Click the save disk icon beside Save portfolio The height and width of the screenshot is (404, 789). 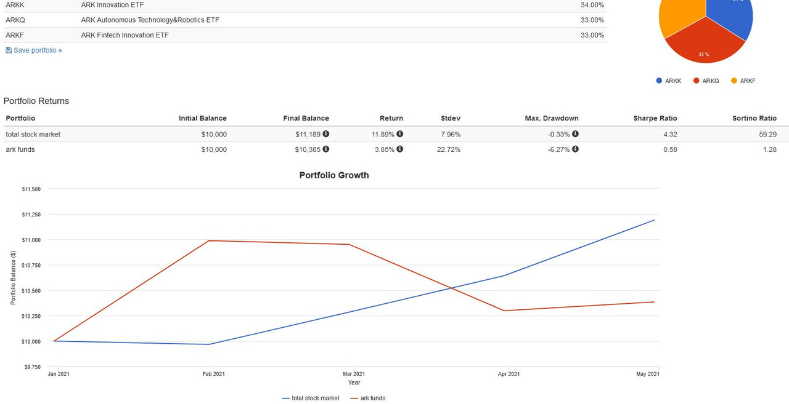pos(9,50)
